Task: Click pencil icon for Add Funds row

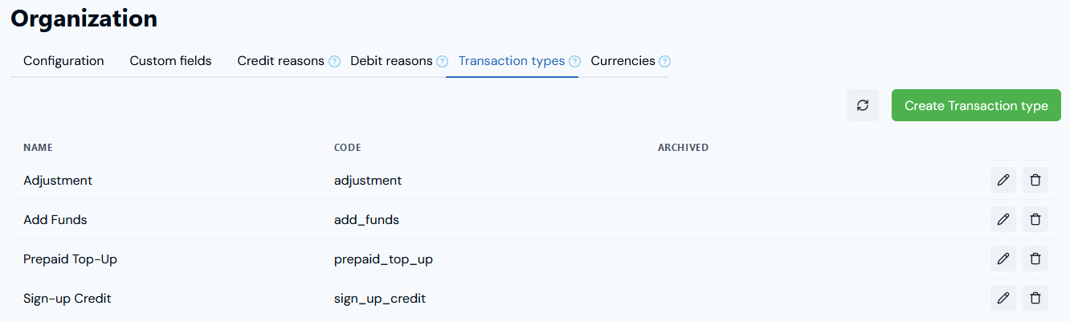Action: 1003,219
